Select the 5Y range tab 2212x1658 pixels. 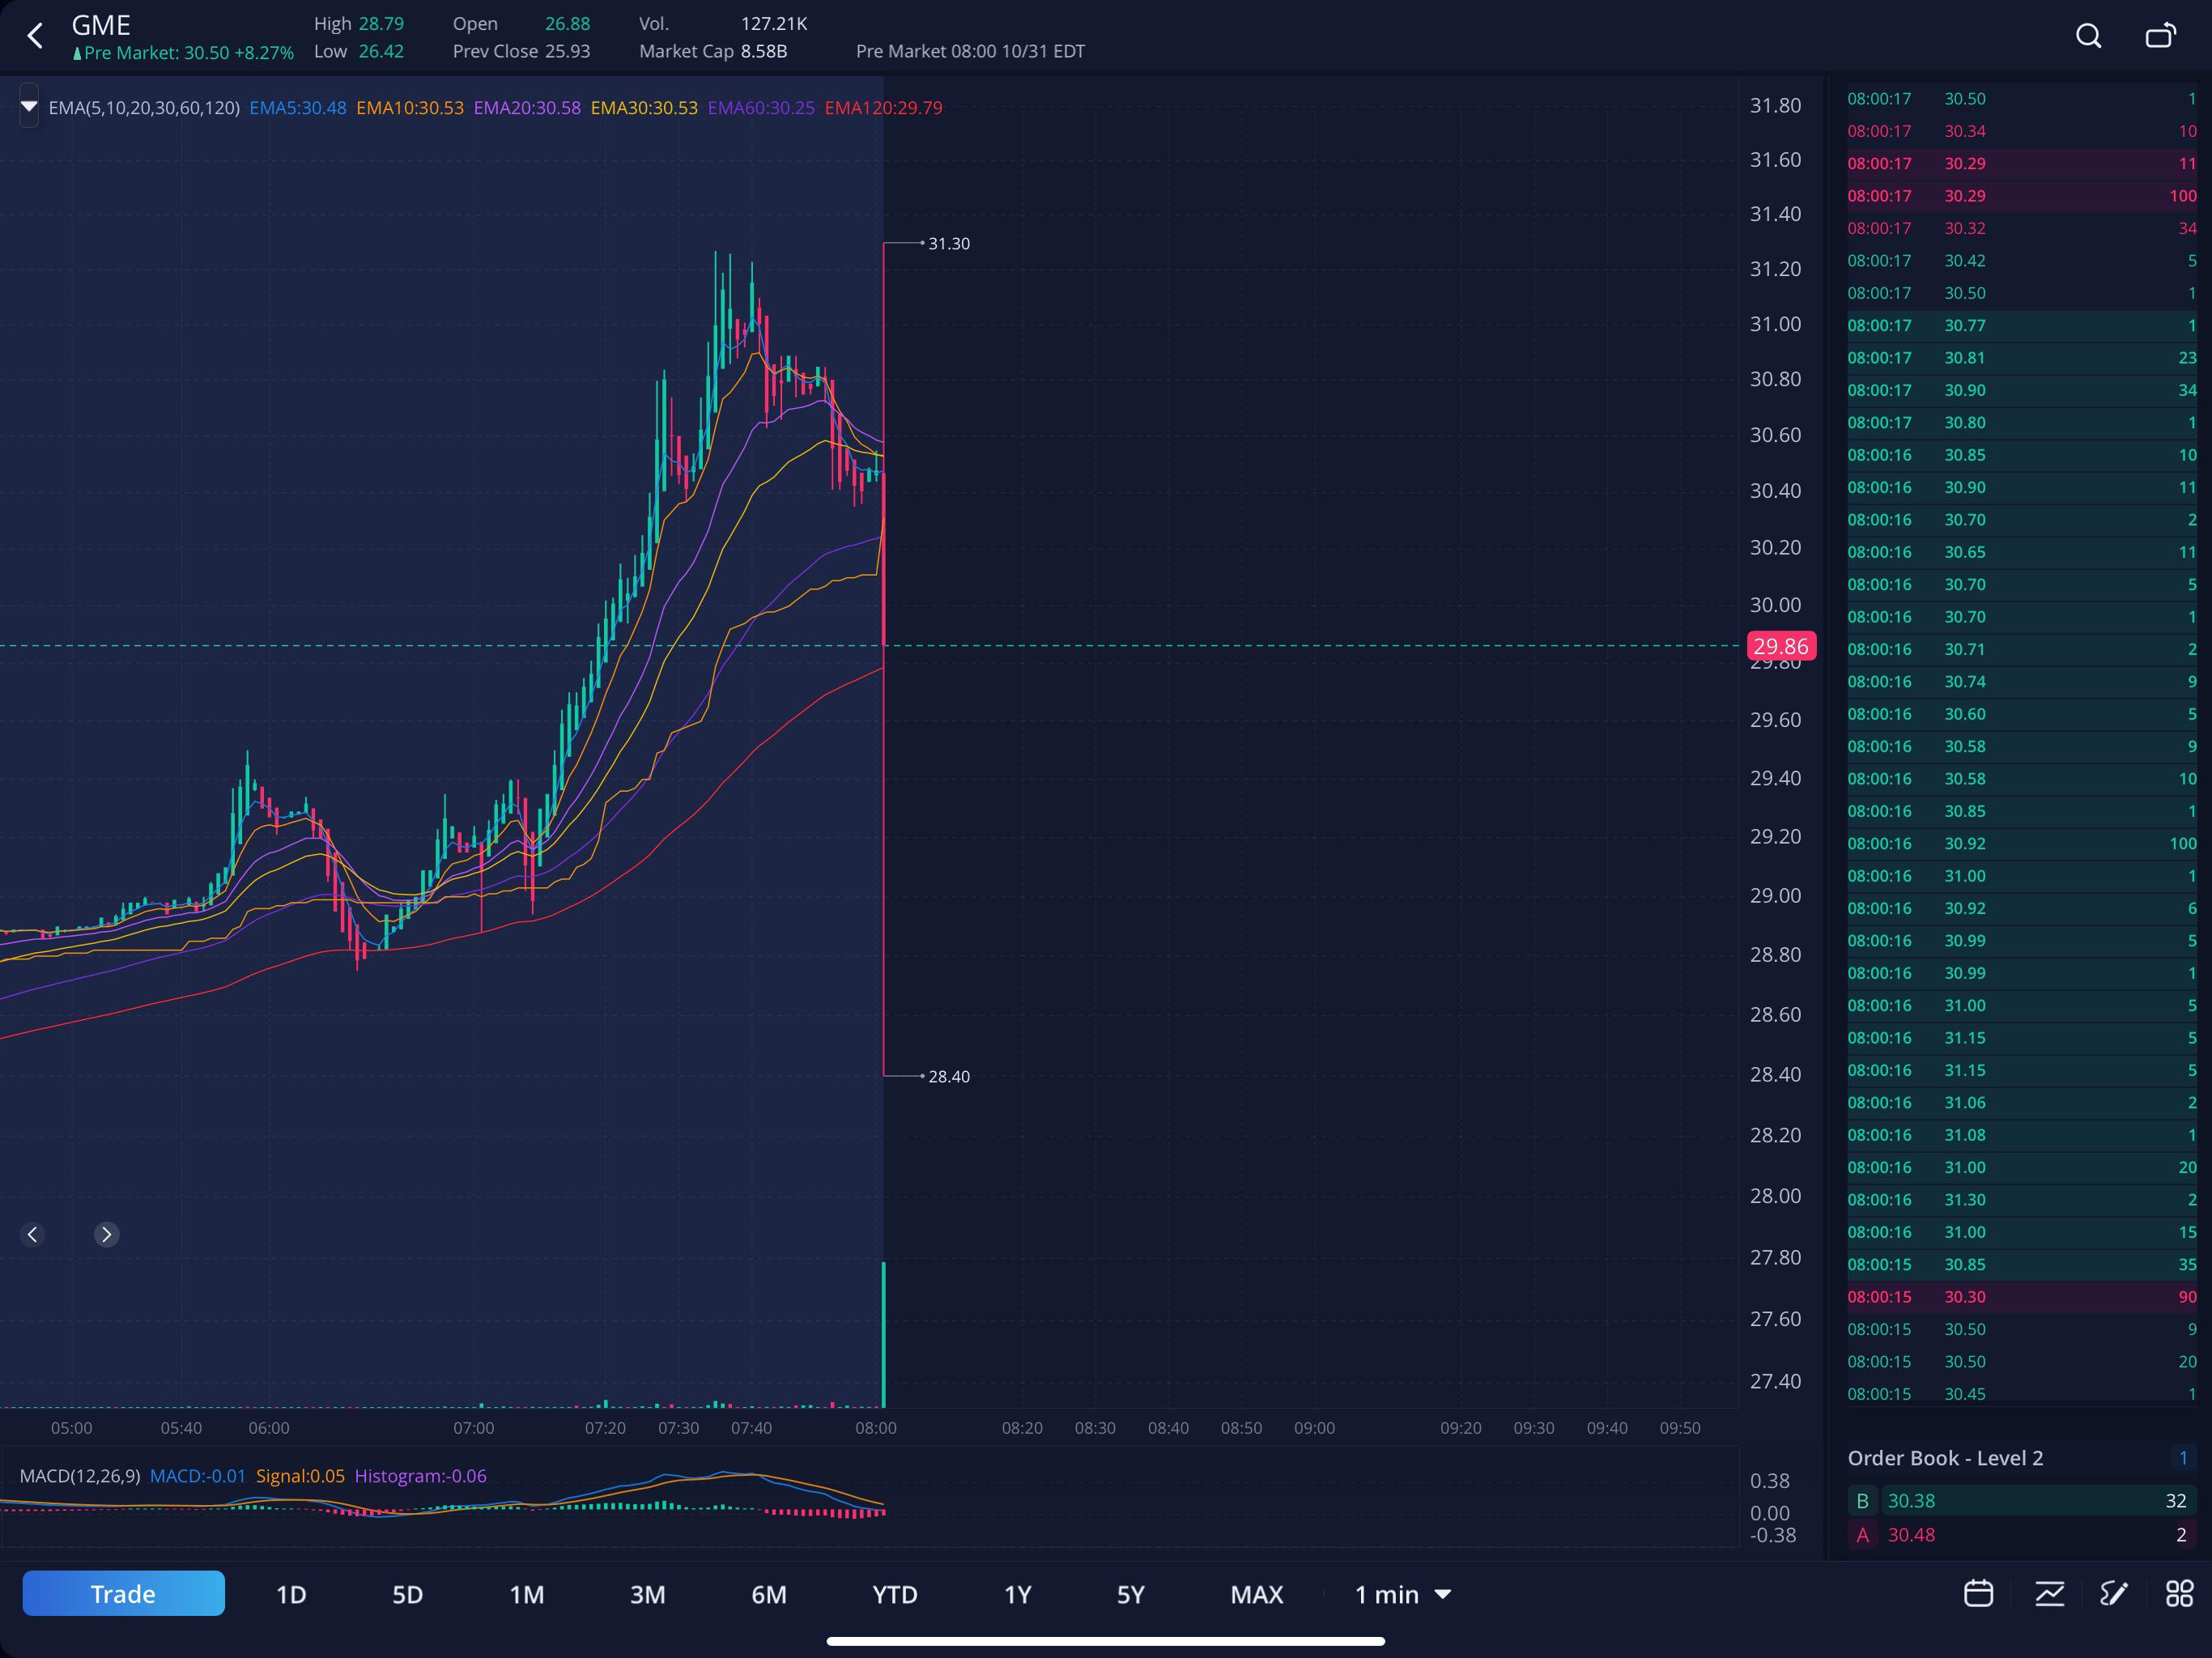(1130, 1594)
